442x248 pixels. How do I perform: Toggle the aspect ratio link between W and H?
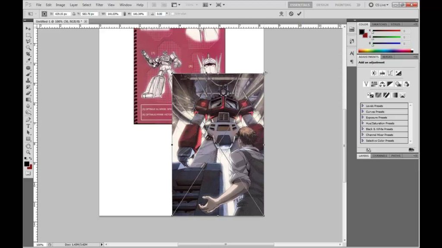pyautogui.click(x=124, y=14)
